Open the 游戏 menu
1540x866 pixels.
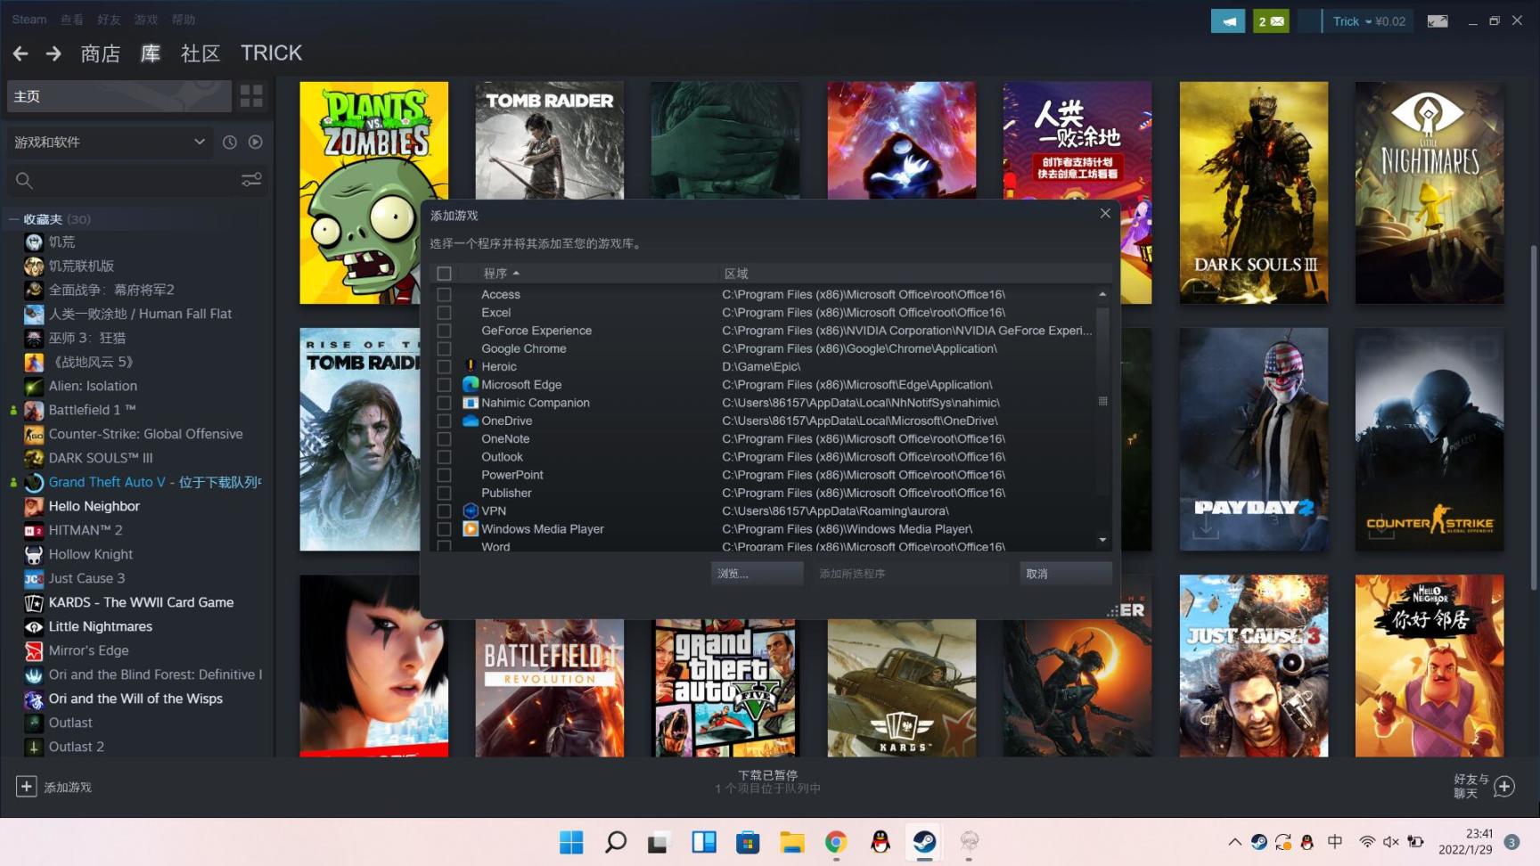click(145, 20)
